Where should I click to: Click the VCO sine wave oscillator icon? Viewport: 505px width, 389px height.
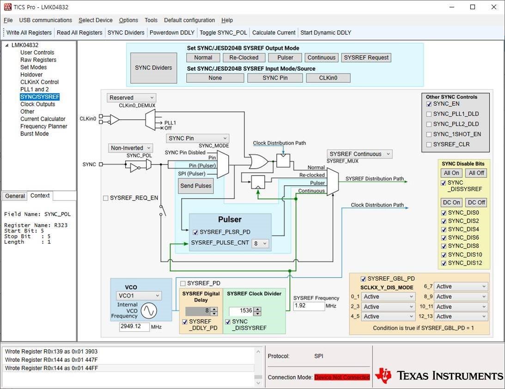click(x=149, y=310)
